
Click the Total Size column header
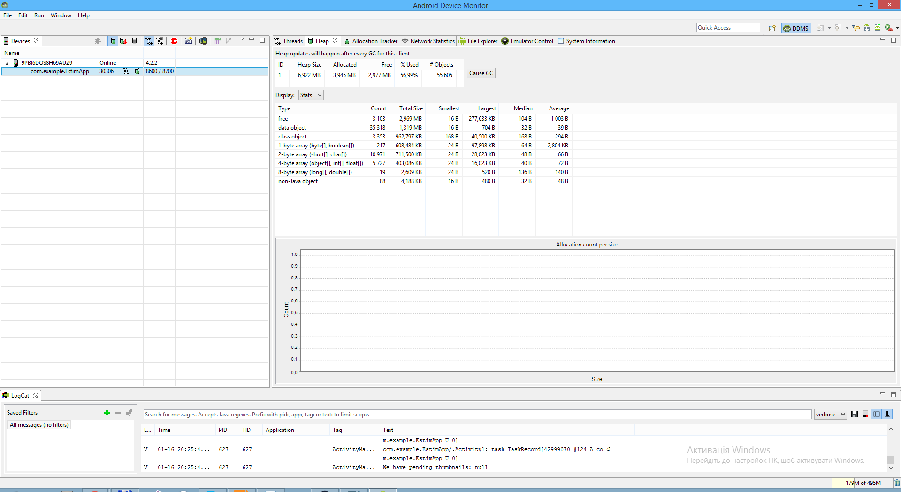click(x=407, y=108)
